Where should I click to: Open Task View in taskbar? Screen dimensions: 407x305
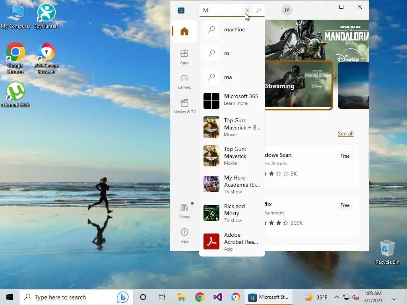click(162, 297)
